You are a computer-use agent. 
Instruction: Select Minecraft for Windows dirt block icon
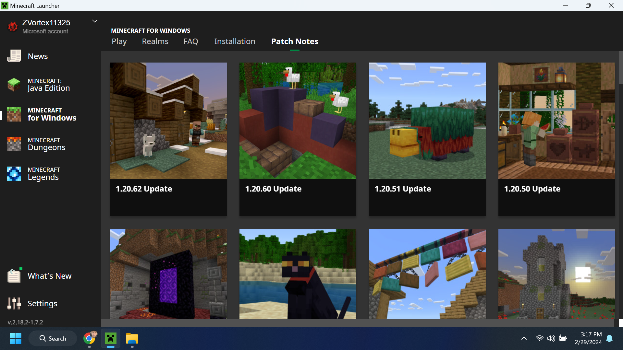14,114
